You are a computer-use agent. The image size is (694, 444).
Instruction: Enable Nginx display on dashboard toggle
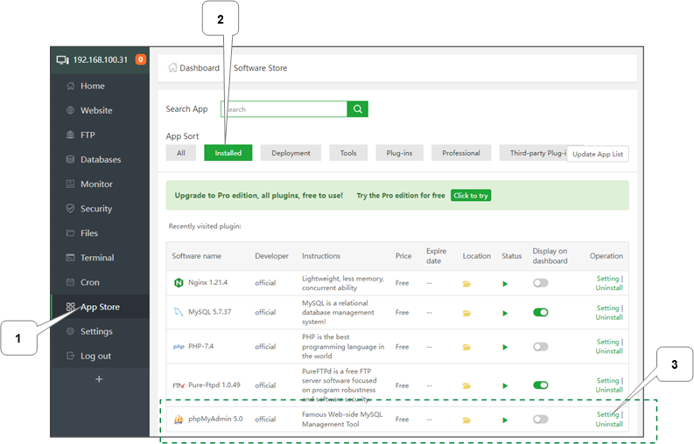540,283
